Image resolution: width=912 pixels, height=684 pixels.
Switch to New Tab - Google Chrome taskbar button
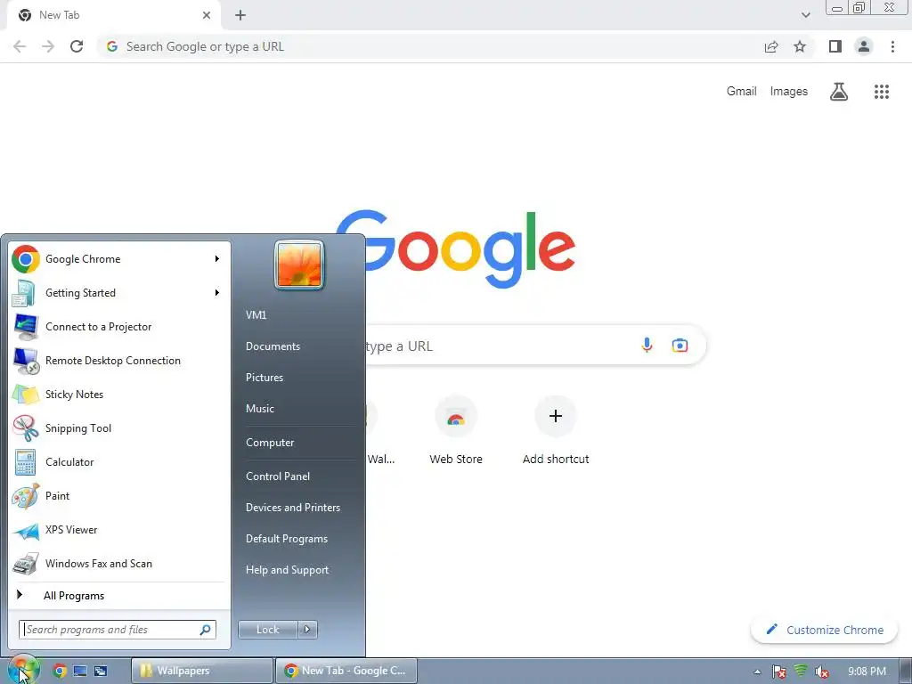346,671
